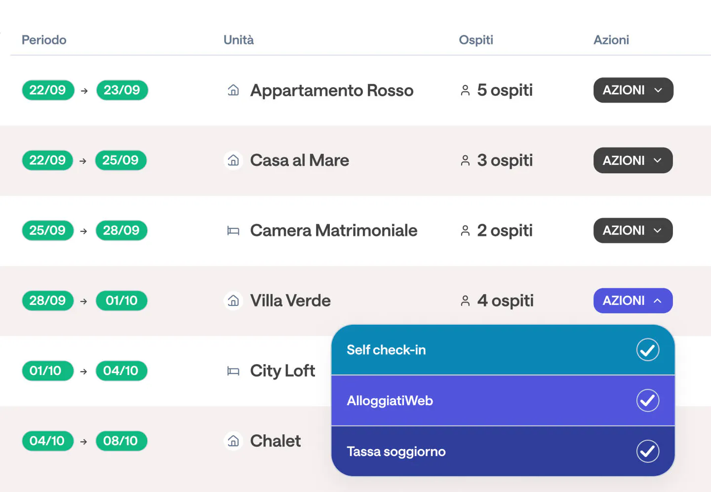This screenshot has width=711, height=492.
Task: Click the house icon beside Appartamento Rosso
Action: (x=233, y=90)
